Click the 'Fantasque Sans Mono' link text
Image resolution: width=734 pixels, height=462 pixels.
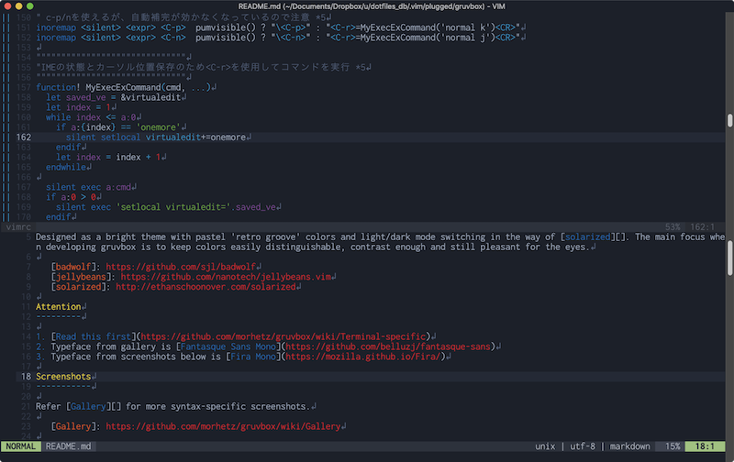[x=228, y=346]
